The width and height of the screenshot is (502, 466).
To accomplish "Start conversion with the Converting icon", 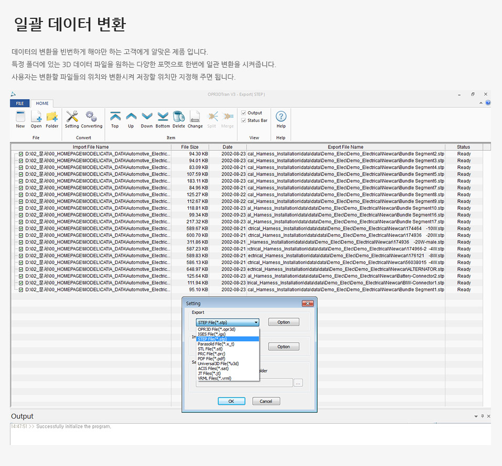I will [91, 117].
